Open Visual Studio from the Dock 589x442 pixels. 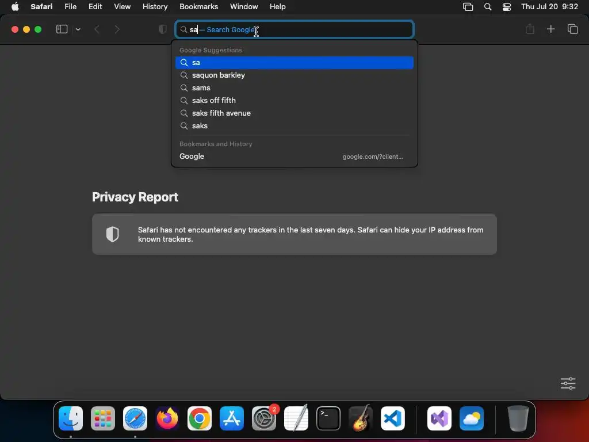439,418
